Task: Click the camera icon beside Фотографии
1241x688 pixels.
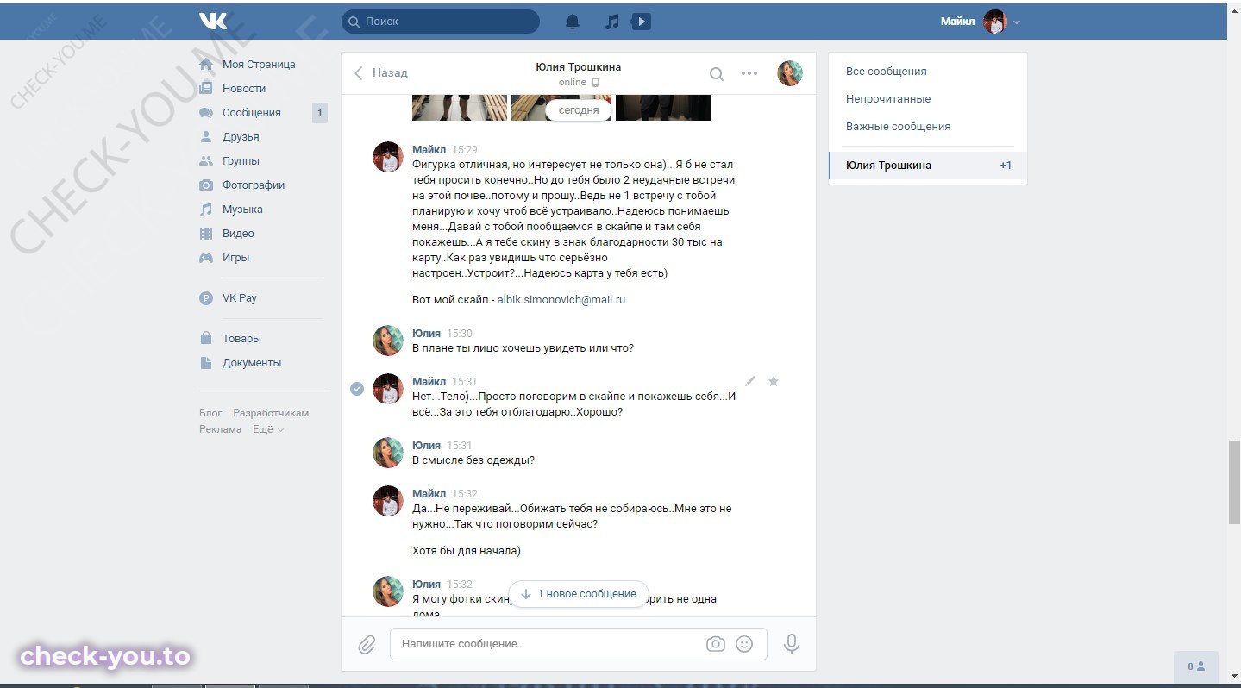Action: pyautogui.click(x=206, y=185)
